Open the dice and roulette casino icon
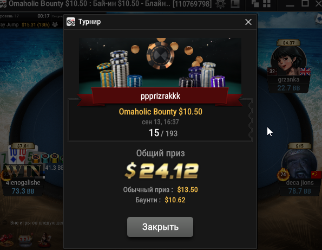This screenshot has height=250, width=322. [x=6, y=240]
